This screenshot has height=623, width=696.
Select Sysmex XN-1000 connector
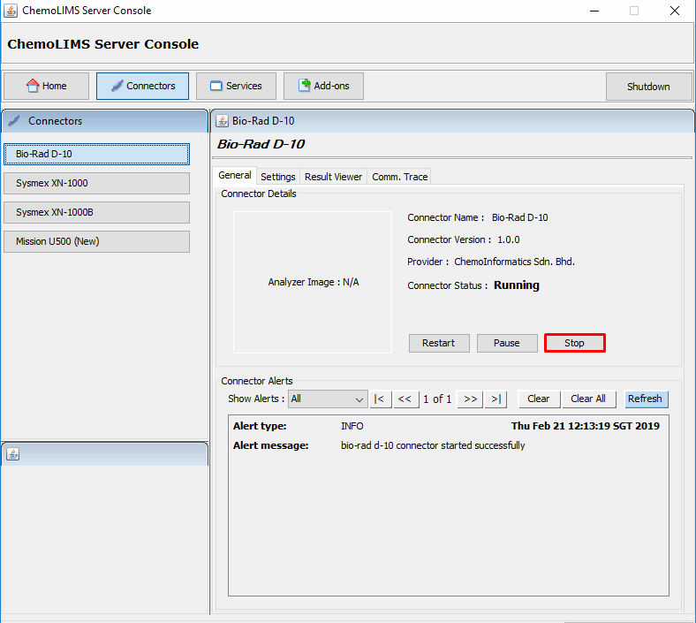(96, 183)
